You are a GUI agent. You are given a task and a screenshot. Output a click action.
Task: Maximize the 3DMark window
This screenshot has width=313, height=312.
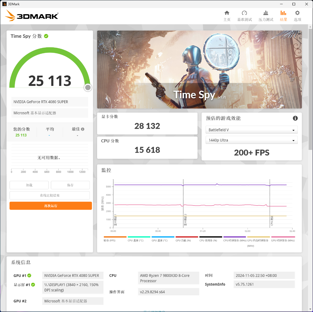point(294,4)
